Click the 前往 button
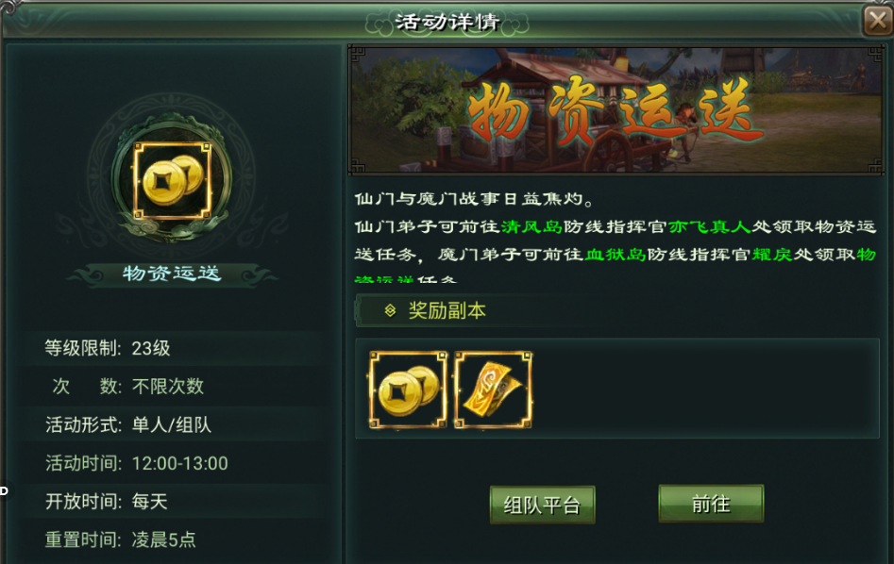The height and width of the screenshot is (564, 894). [x=711, y=504]
